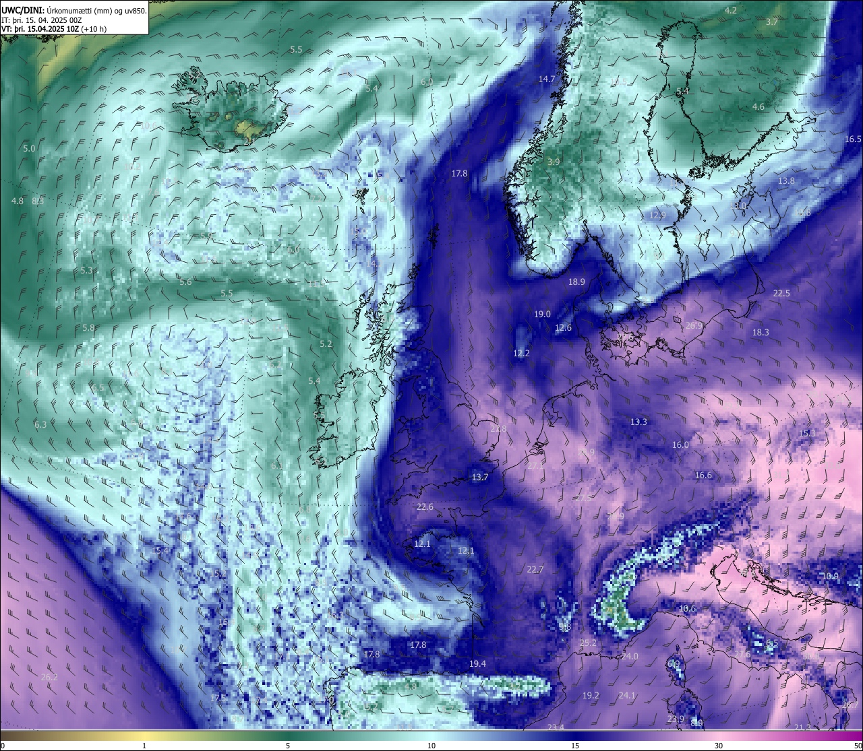The image size is (863, 751).
Task: Click the map value 3.7
Action: [772, 22]
